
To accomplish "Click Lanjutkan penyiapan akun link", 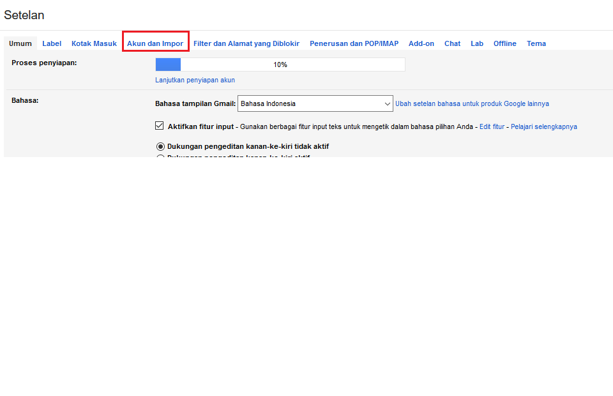I will click(194, 80).
